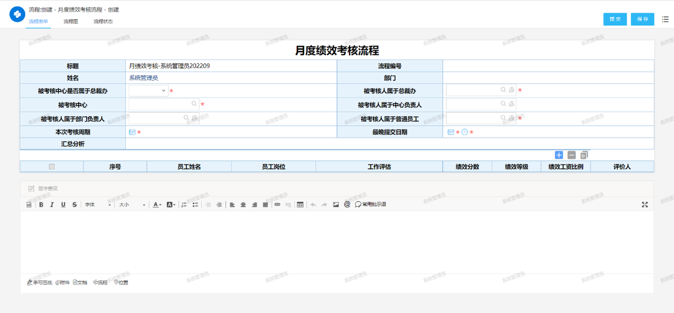Switch to the 流程状态 tab
674x313 pixels.
[103, 22]
